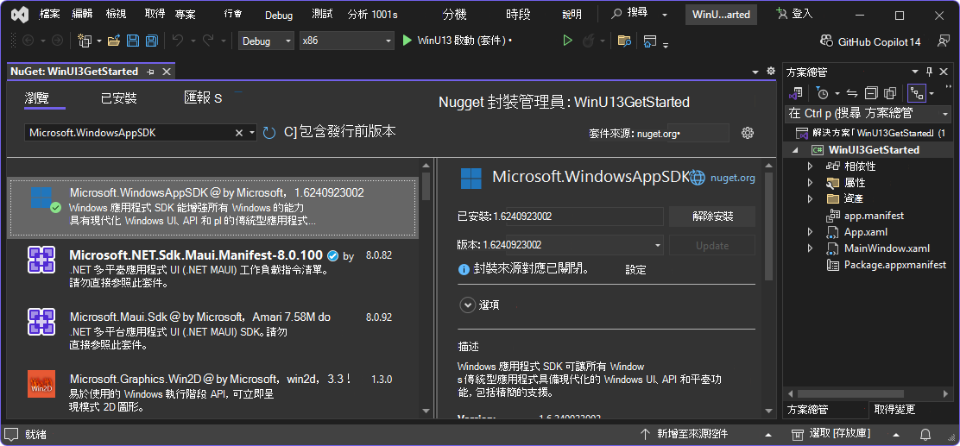The image size is (960, 446).
Task: Click the Save All icon in toolbar
Action: [x=151, y=41]
